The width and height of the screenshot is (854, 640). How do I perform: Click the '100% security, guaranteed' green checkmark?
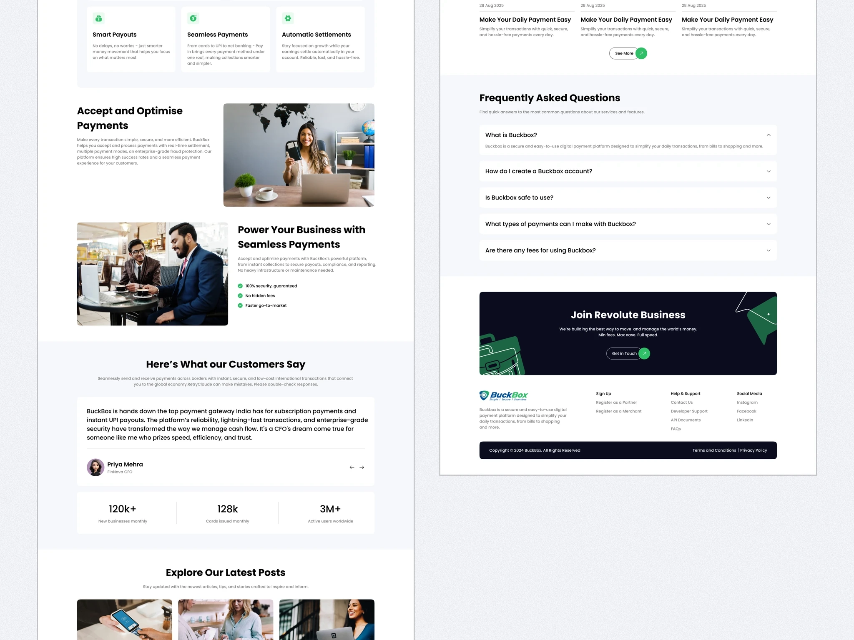pos(240,286)
